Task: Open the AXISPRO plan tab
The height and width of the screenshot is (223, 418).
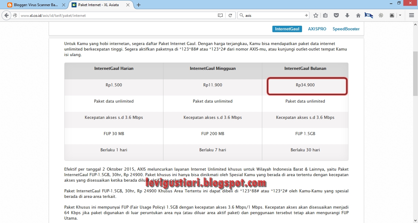Action: (x=317, y=29)
